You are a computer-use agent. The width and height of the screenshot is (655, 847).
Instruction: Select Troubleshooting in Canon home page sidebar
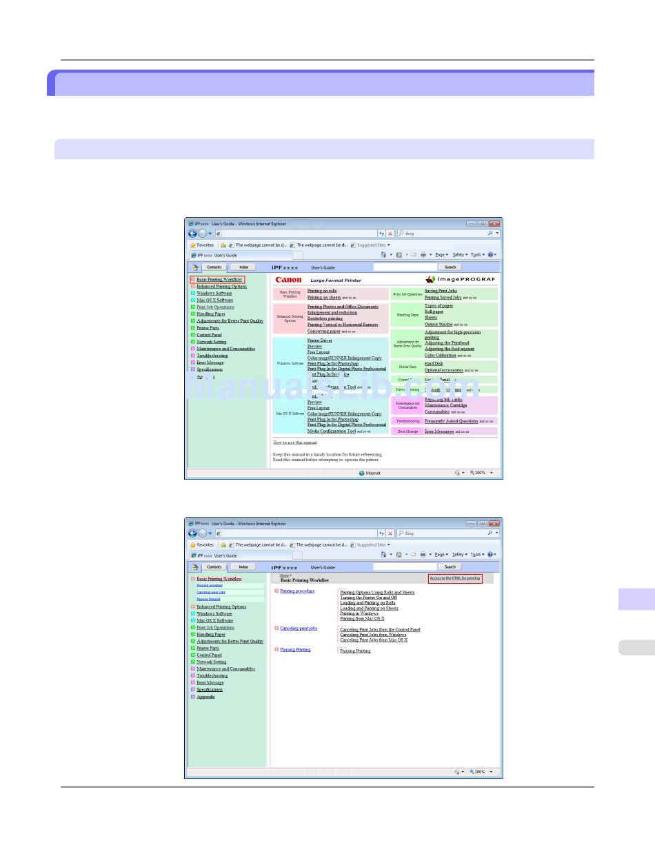[212, 356]
